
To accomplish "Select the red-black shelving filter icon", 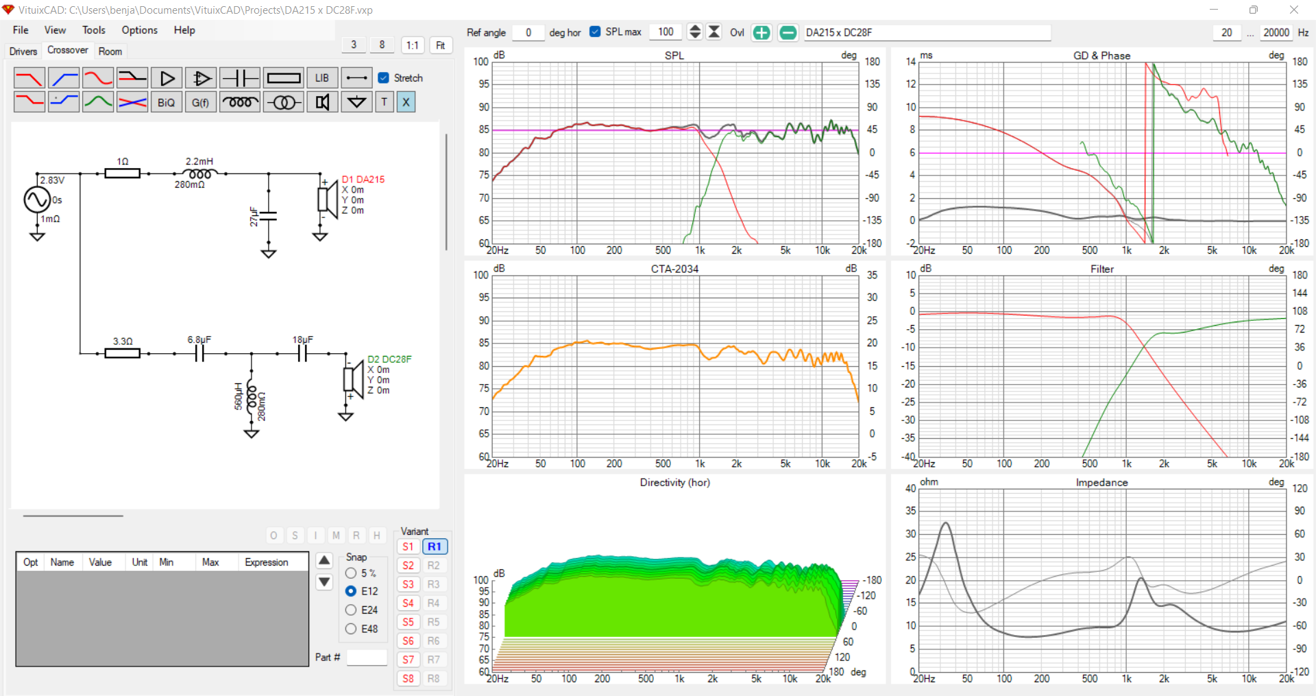I will pos(132,78).
